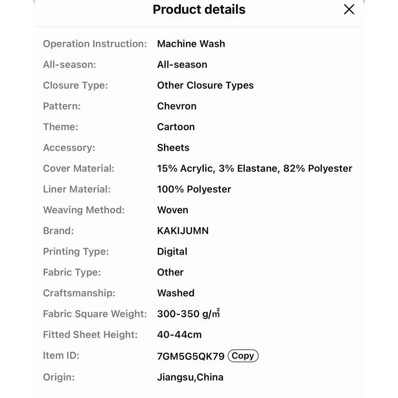
Task: Close the Product details panel
Action: [x=349, y=10]
